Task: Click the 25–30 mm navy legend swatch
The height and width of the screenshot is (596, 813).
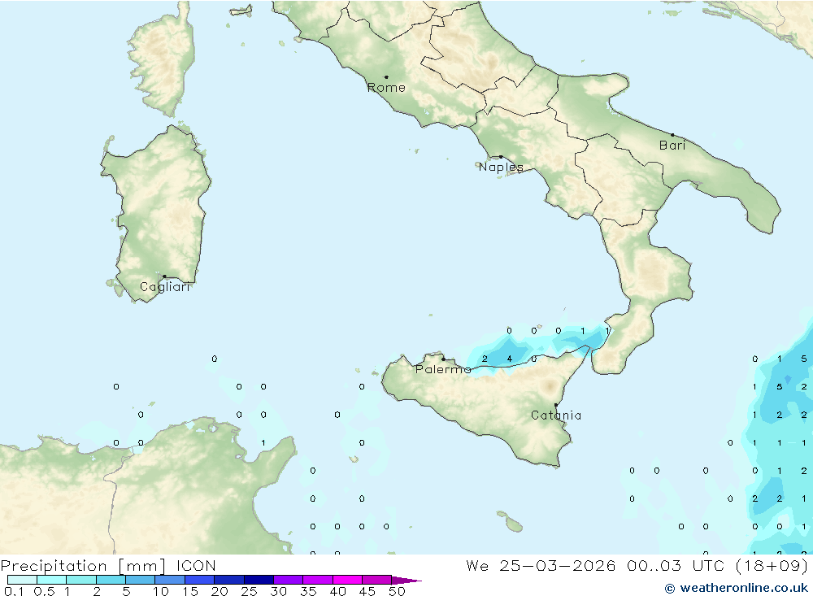Action: pyautogui.click(x=259, y=580)
